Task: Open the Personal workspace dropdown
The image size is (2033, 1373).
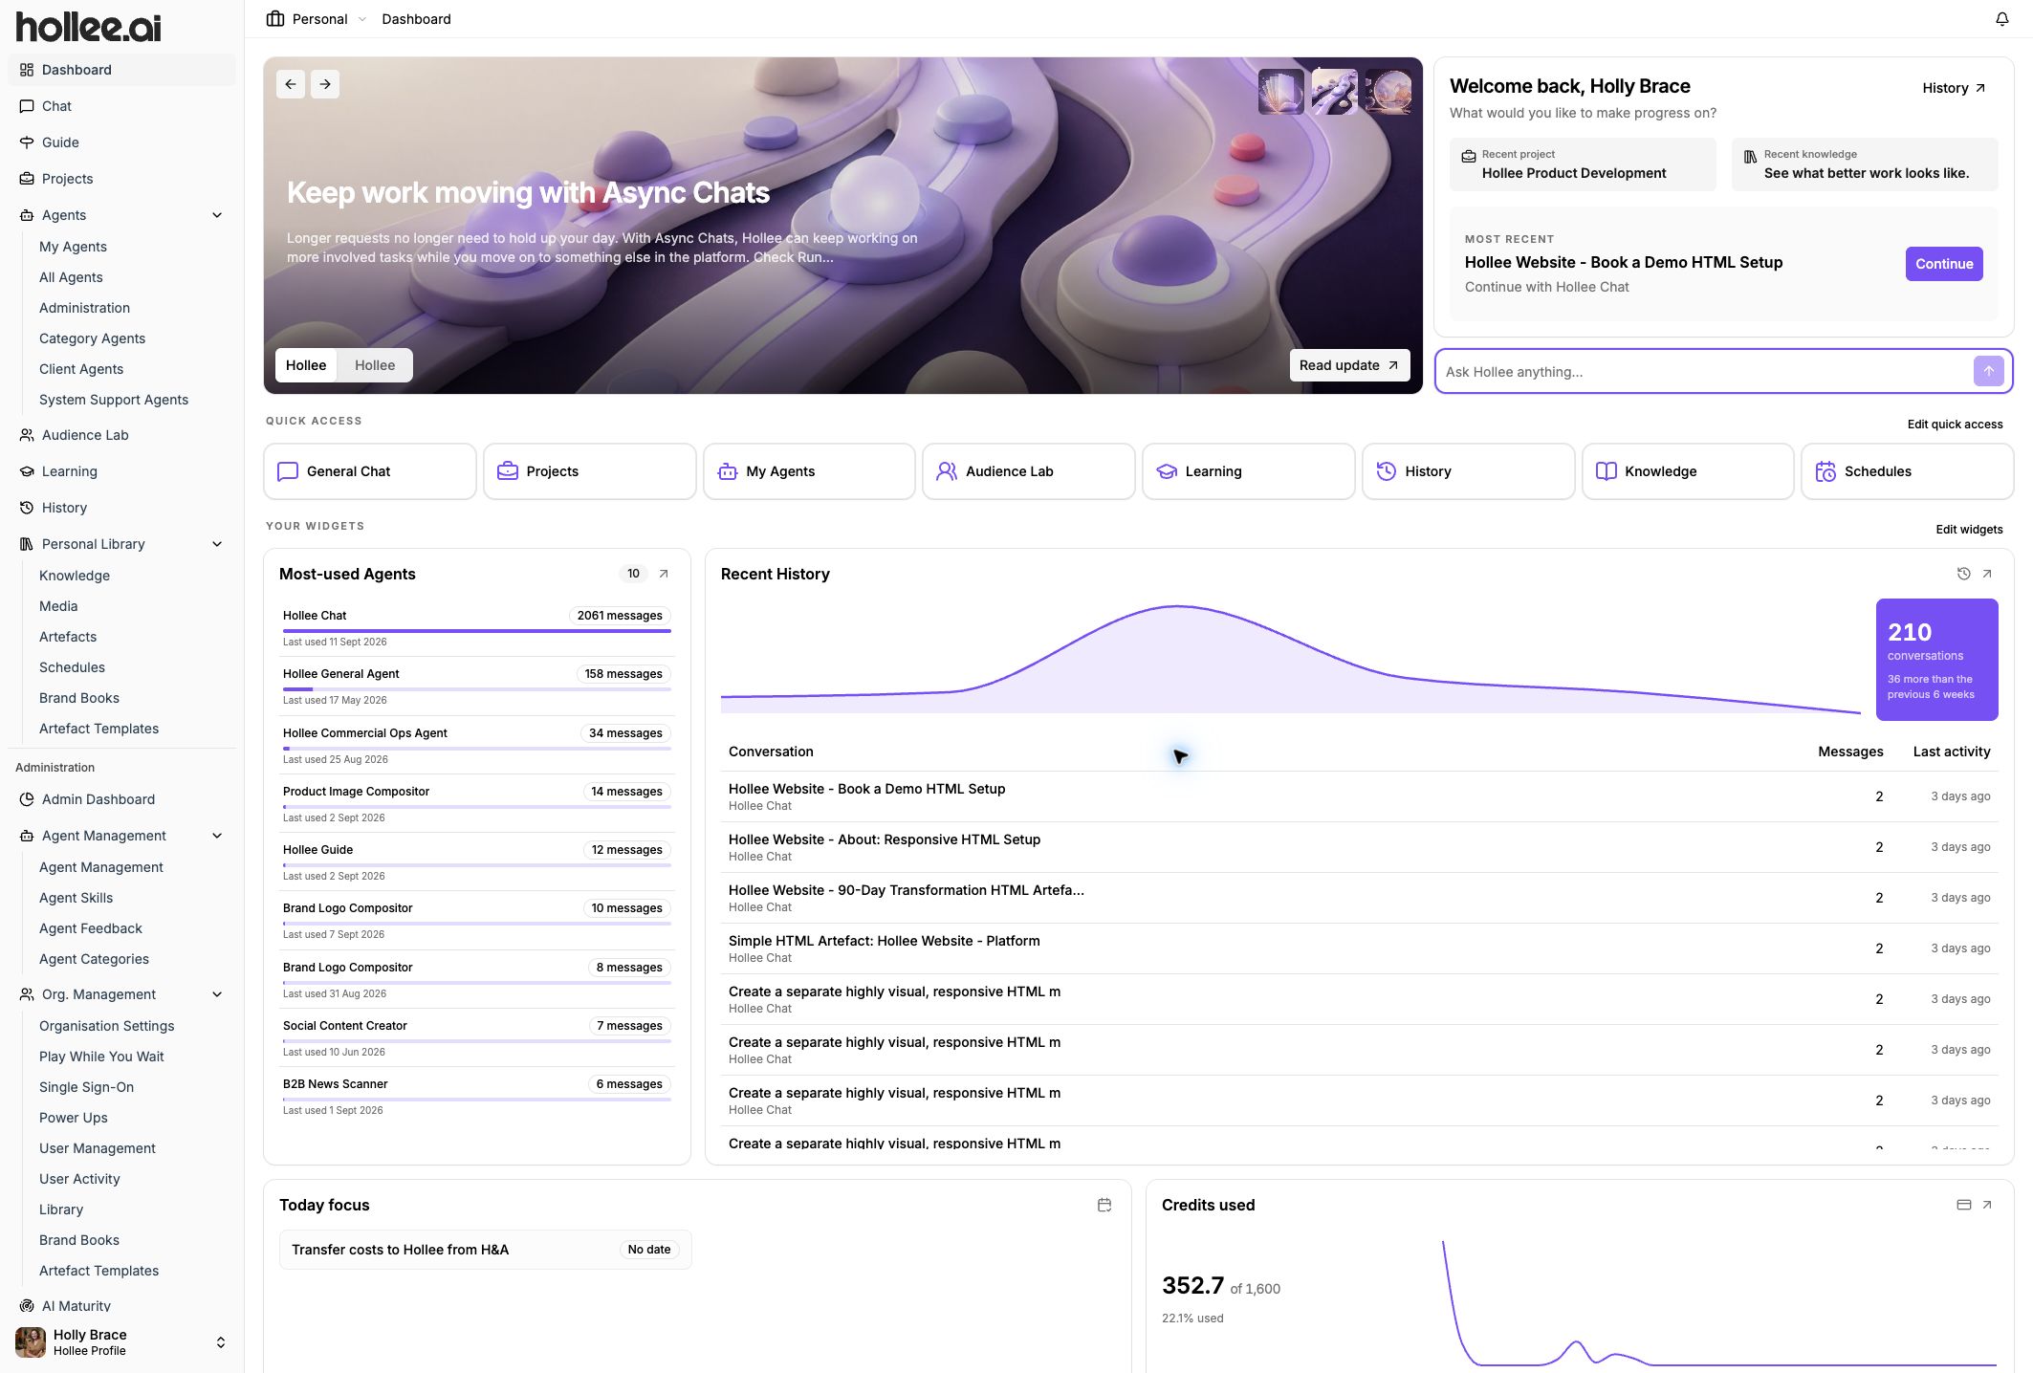Action: pos(317,19)
